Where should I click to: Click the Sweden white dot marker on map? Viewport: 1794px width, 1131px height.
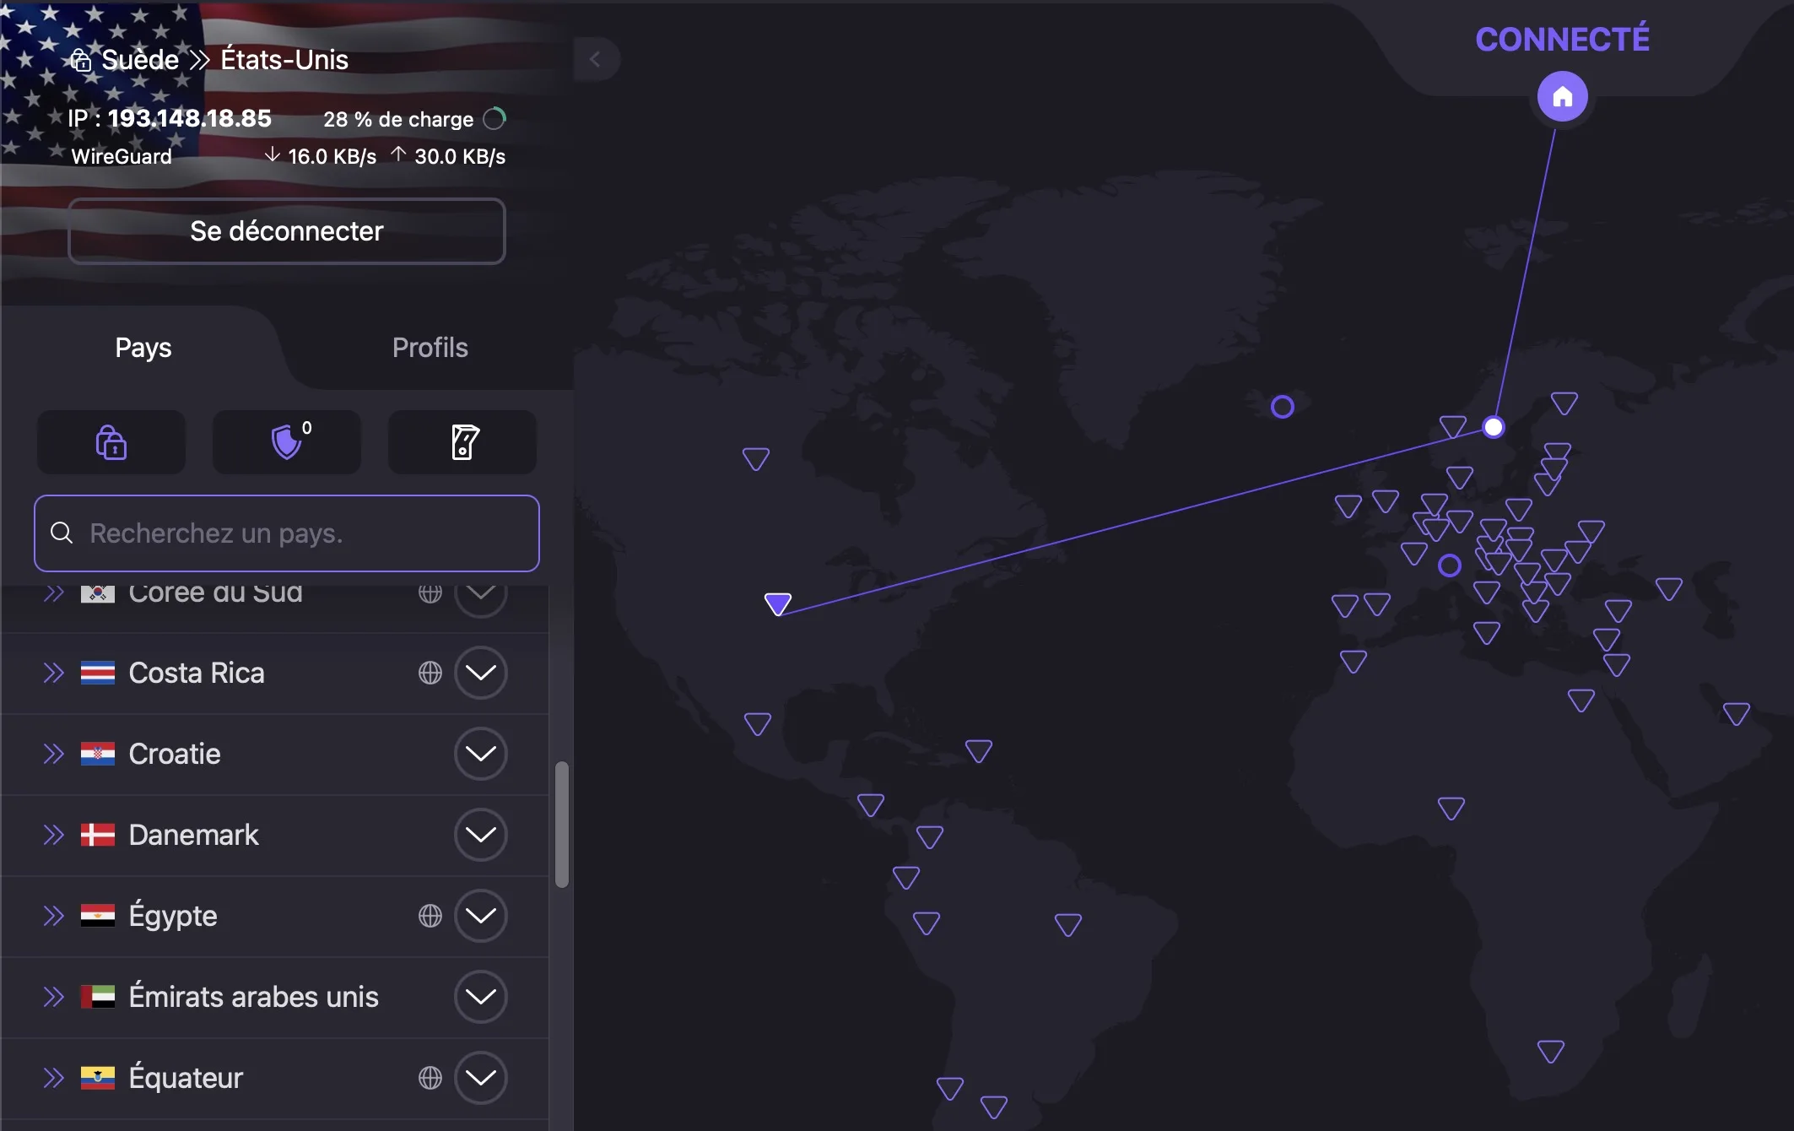[1493, 427]
